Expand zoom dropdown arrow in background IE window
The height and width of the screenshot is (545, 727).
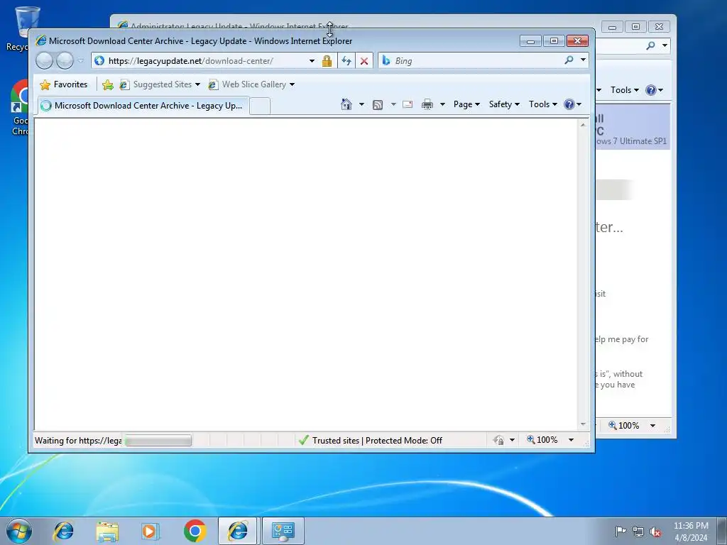(653, 426)
